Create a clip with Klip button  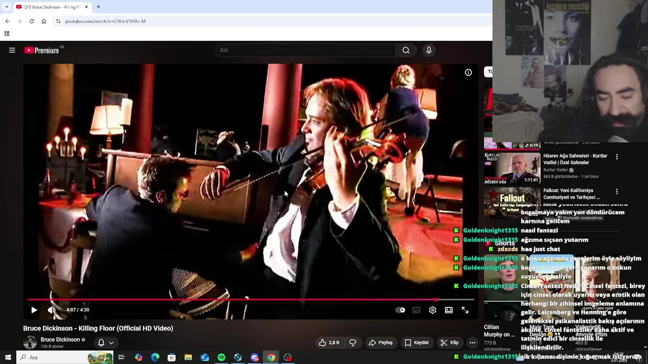tap(449, 343)
